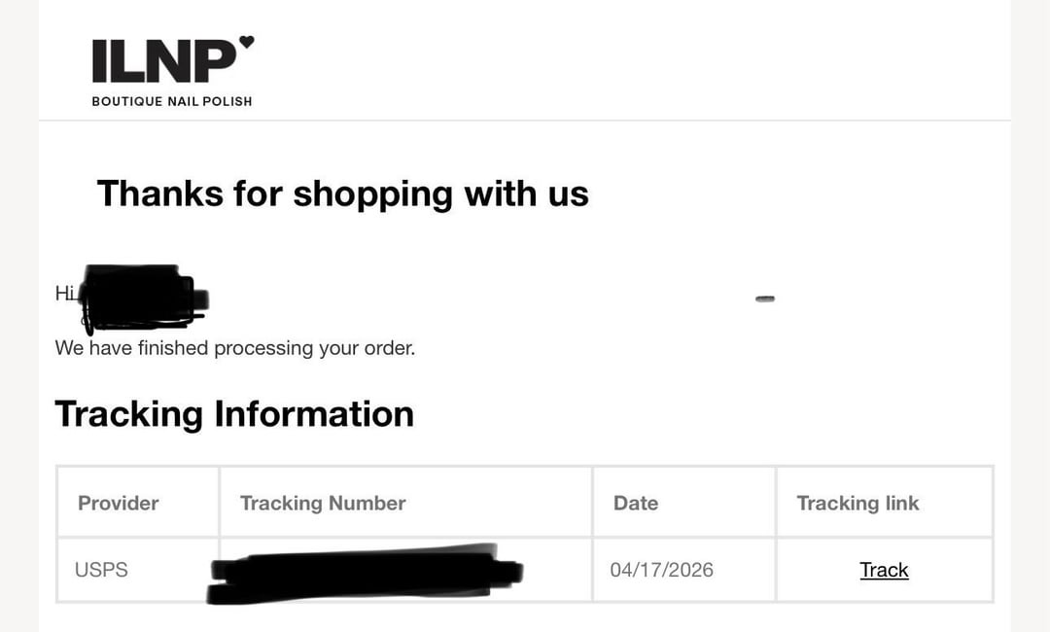This screenshot has width=1050, height=632.
Task: Click the Thanks for shopping with us heading
Action: tap(342, 193)
